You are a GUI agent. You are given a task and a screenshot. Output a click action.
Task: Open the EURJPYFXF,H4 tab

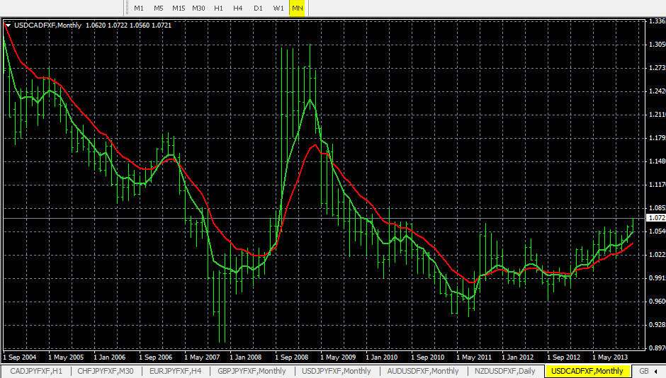tap(176, 371)
